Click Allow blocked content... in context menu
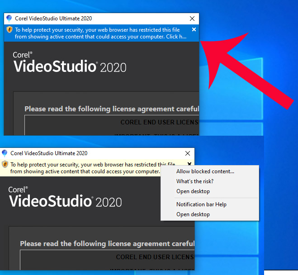The image size is (298, 275). point(205,171)
